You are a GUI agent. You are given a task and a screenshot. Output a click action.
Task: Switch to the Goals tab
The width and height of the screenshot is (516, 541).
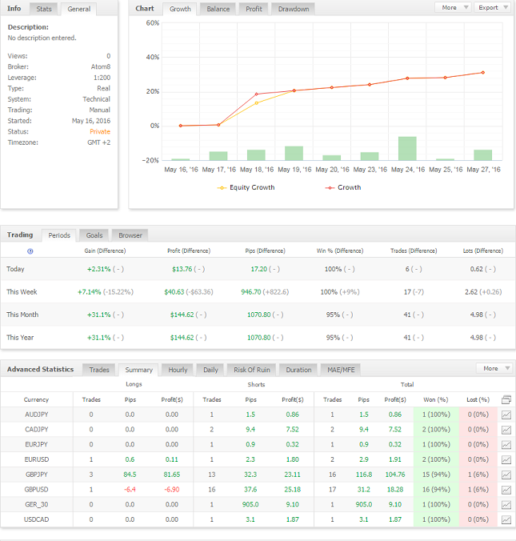coord(94,235)
